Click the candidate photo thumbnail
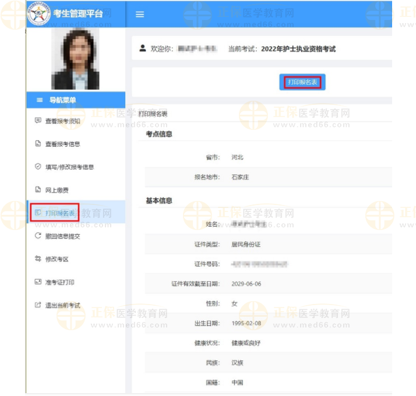Screen dimensions: 416x396 click(x=75, y=59)
